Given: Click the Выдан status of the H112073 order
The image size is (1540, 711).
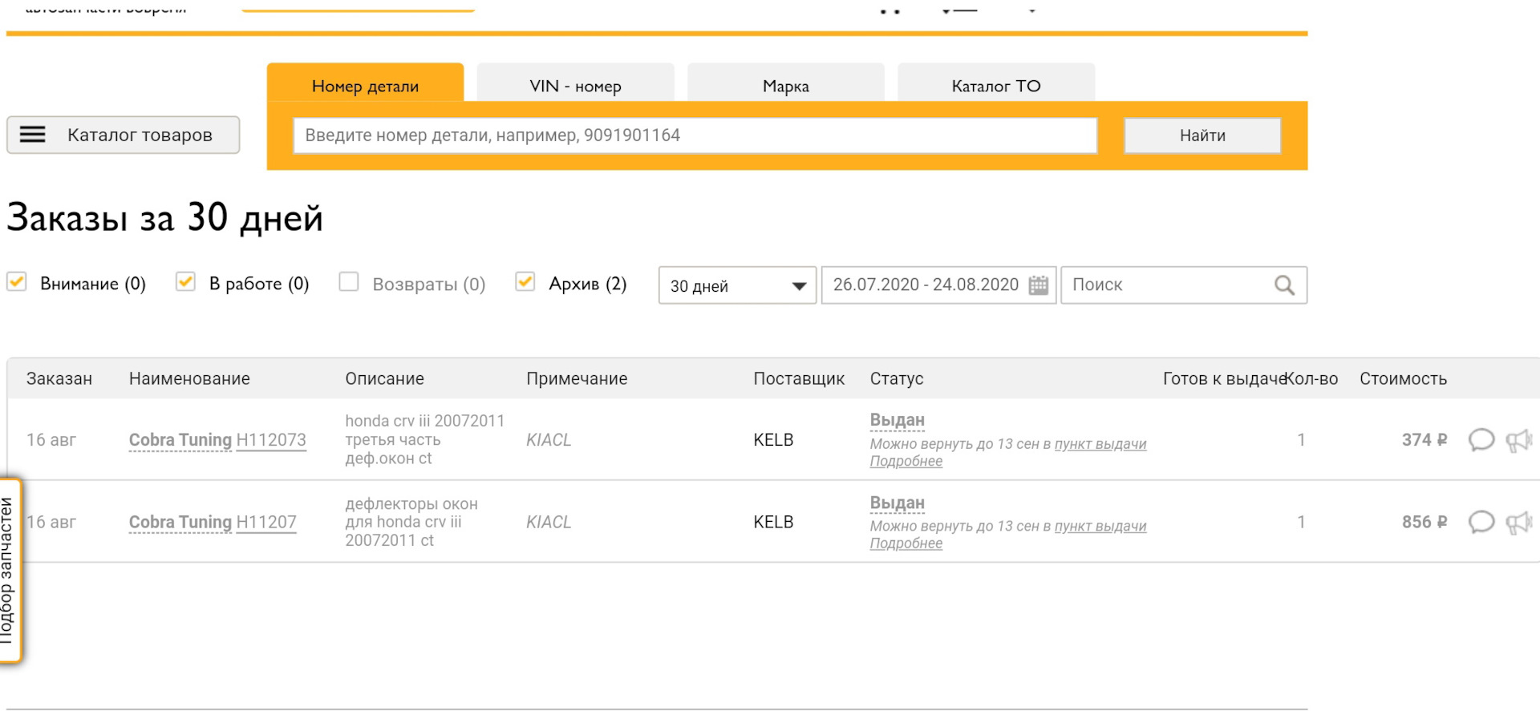Looking at the screenshot, I should pos(897,420).
